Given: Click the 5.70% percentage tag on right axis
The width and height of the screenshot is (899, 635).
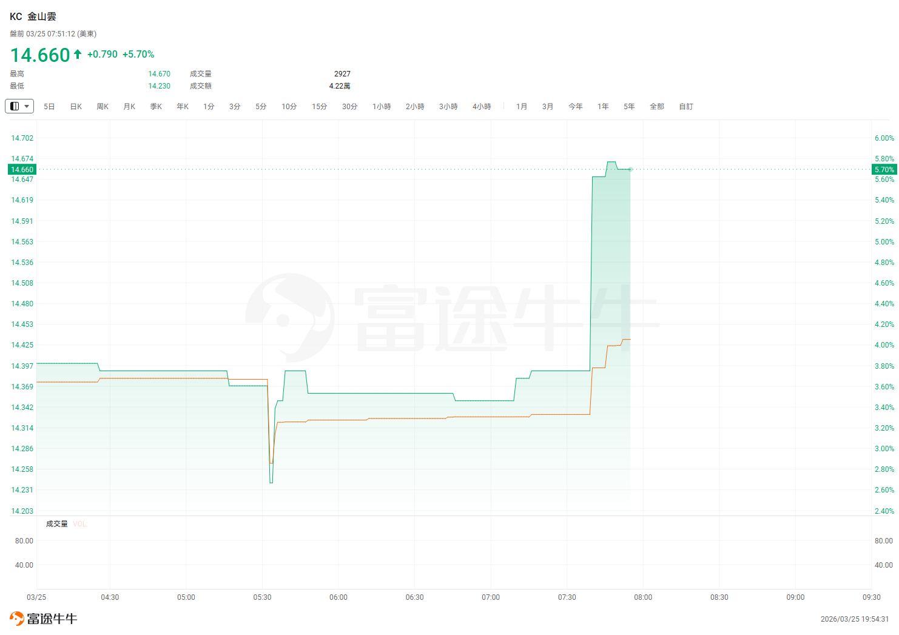Looking at the screenshot, I should (x=884, y=170).
